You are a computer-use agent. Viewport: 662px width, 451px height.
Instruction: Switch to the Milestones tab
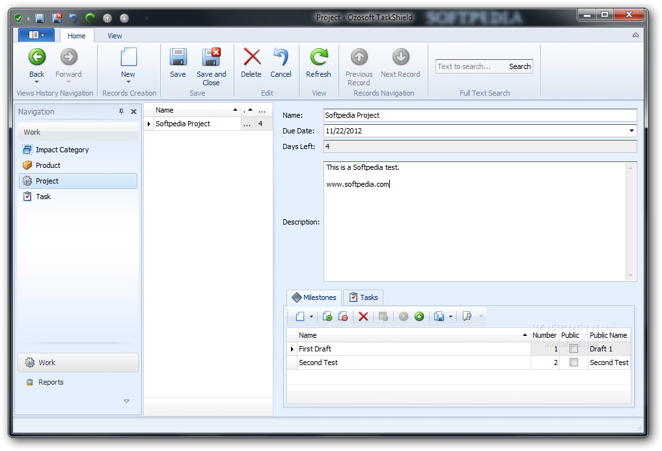click(314, 297)
